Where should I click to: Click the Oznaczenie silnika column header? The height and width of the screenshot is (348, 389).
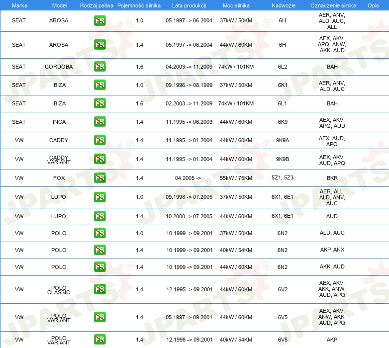click(333, 5)
